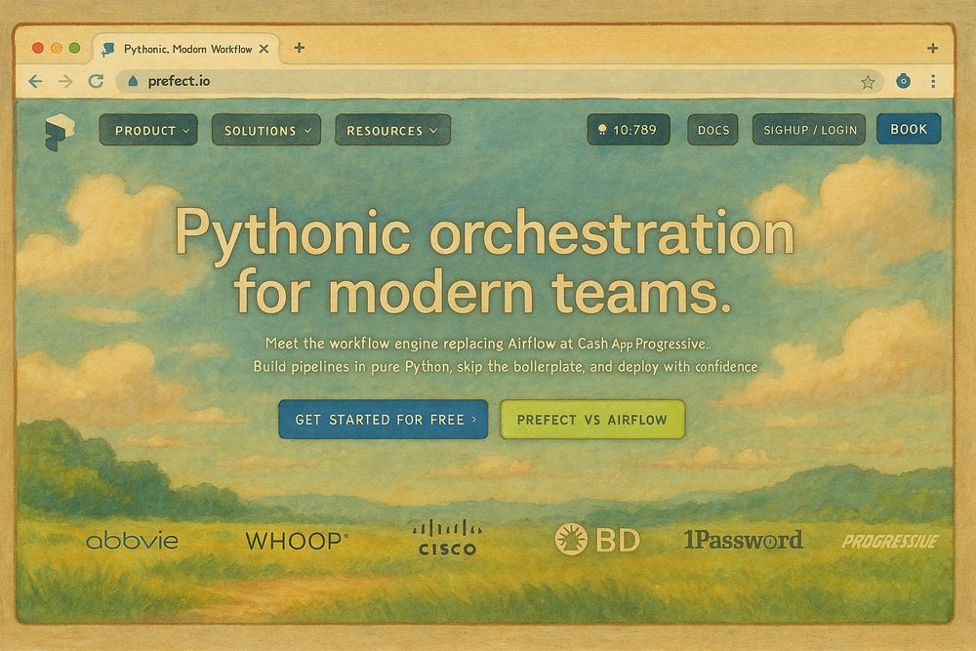Click the 10:789 stars button
This screenshot has height=651, width=976.
[629, 130]
